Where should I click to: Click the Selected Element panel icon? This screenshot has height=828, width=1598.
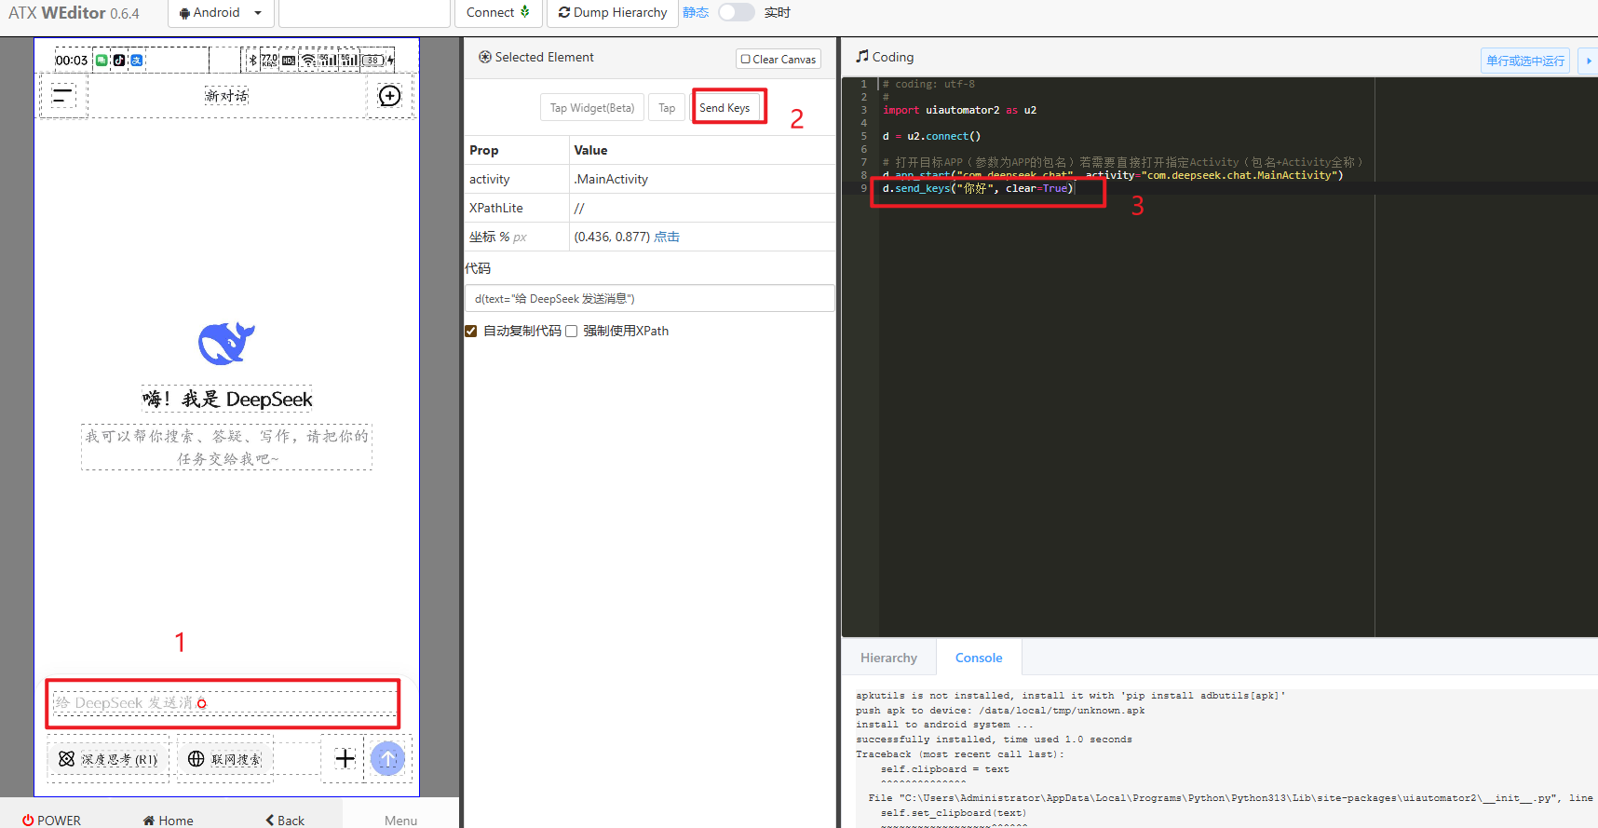tap(485, 57)
